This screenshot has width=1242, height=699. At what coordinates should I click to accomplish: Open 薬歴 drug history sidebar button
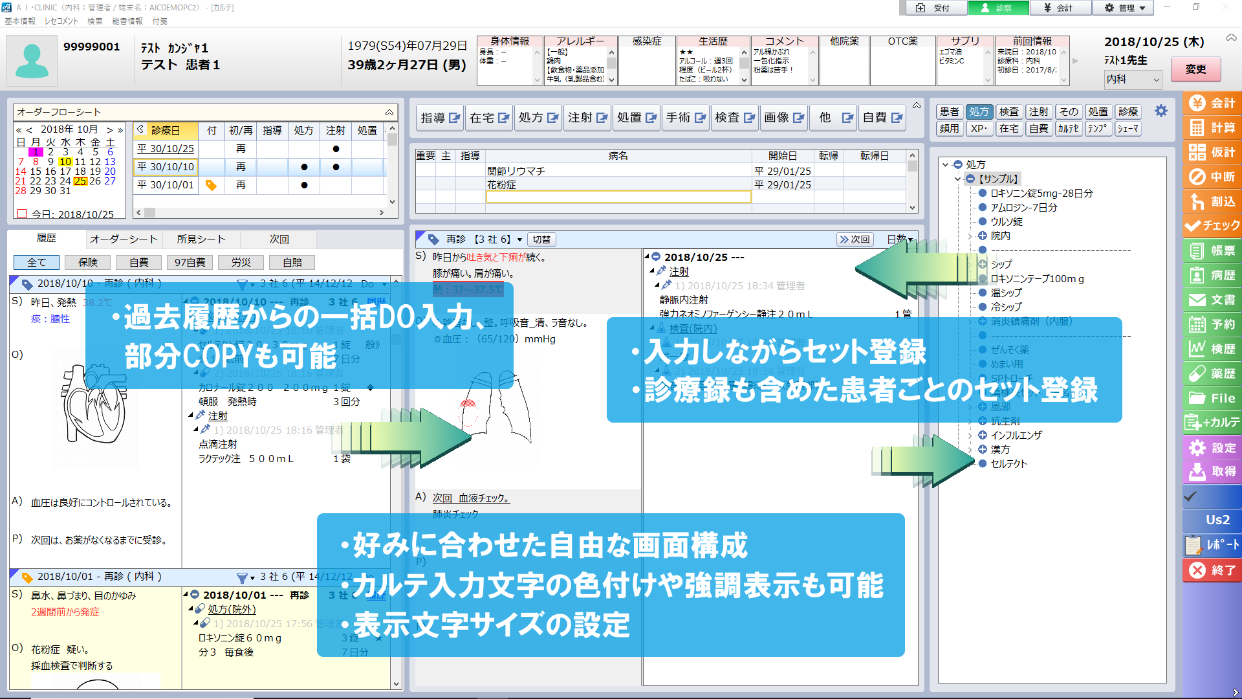(x=1212, y=374)
